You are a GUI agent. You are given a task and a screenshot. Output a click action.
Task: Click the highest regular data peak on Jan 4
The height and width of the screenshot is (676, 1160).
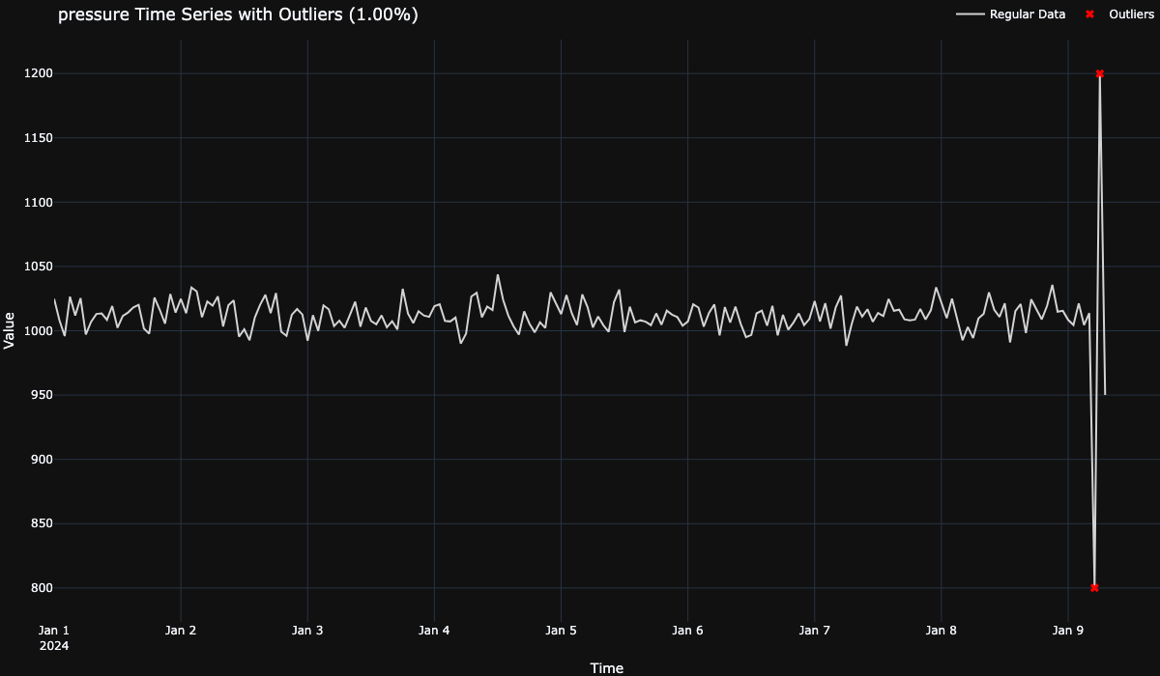(x=498, y=275)
